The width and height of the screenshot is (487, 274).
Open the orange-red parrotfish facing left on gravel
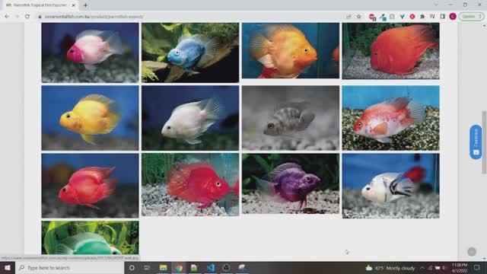[390, 51]
